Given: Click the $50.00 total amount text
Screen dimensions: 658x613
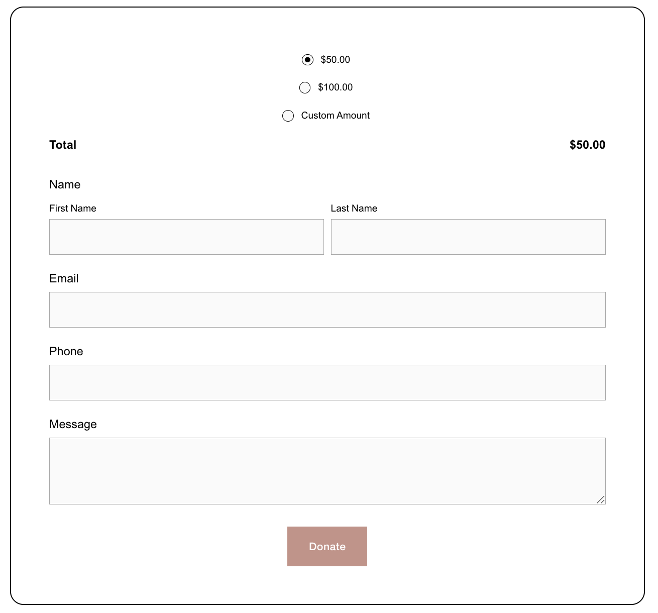Looking at the screenshot, I should click(x=587, y=145).
